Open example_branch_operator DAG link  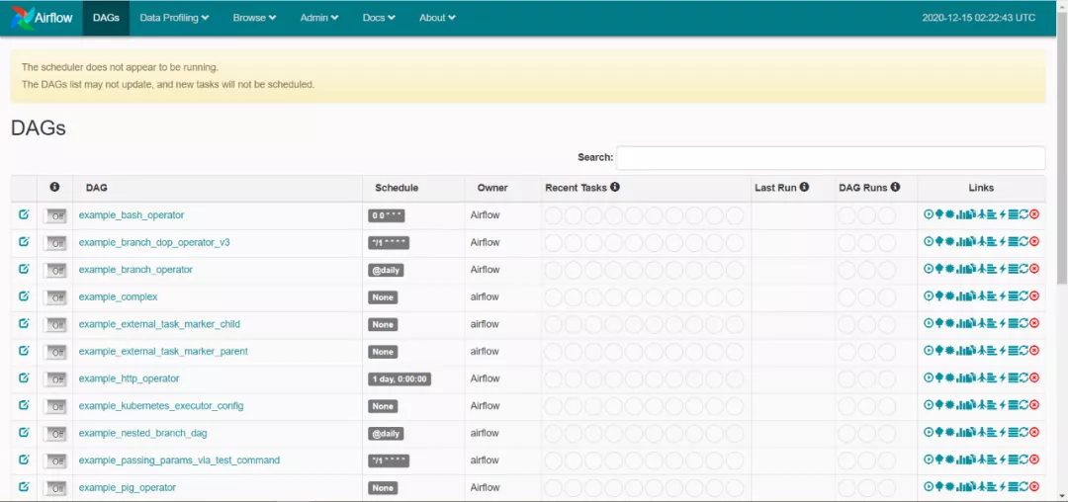tap(135, 270)
